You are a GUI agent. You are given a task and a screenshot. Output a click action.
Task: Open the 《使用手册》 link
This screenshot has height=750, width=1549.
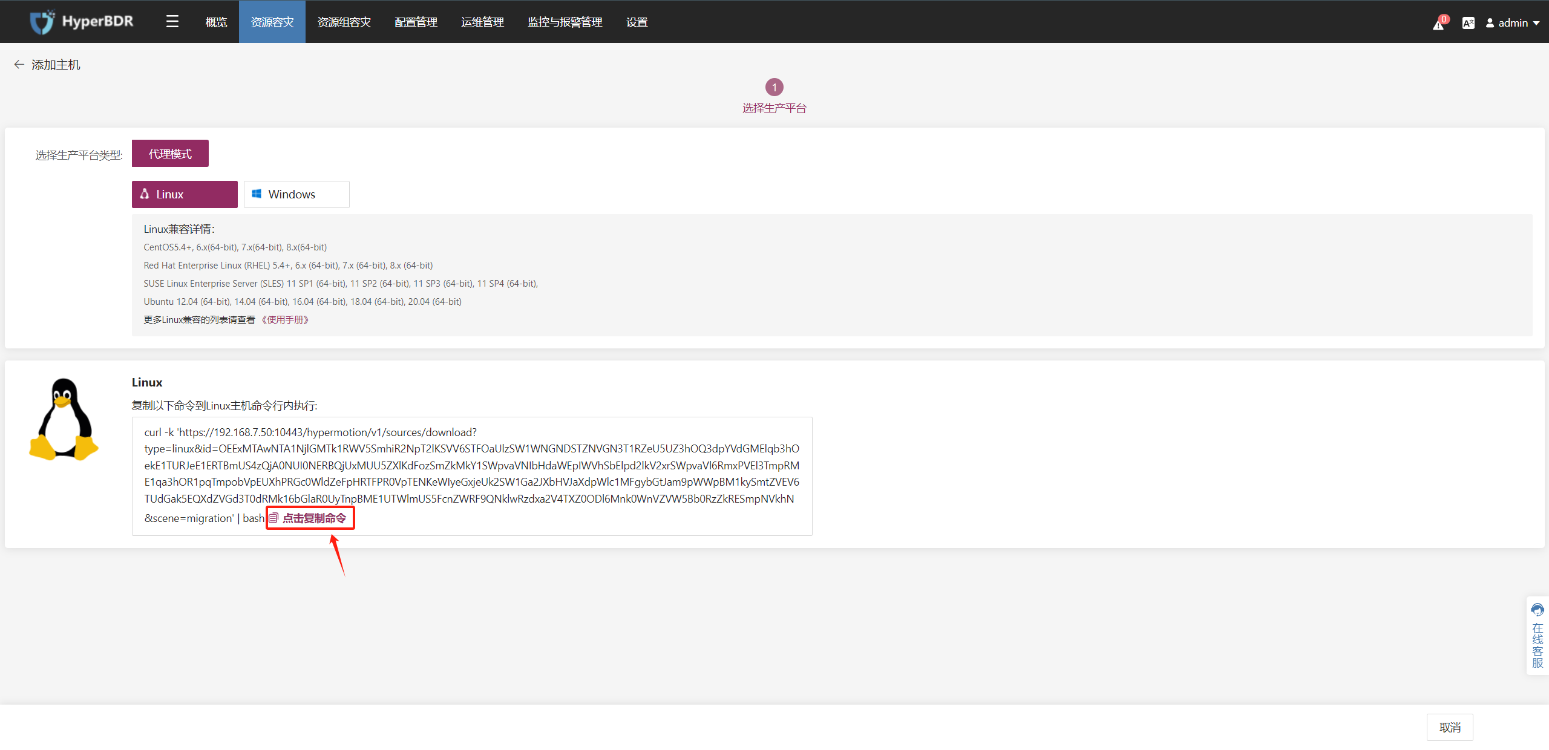pos(285,319)
